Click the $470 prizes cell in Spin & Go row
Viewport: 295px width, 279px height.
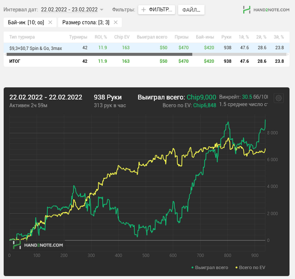coord(183,48)
